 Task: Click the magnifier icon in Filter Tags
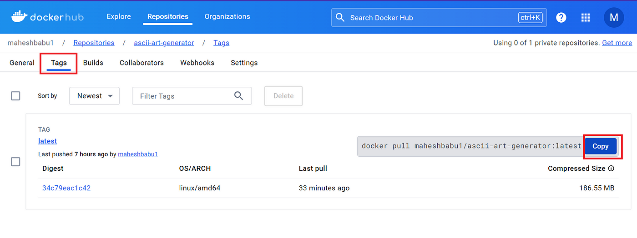tap(238, 95)
